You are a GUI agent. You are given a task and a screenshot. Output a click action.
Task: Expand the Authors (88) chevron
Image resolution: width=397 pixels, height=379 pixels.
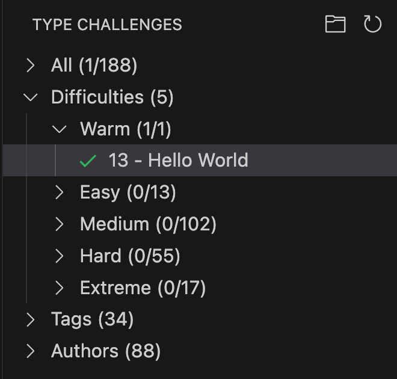(x=31, y=351)
